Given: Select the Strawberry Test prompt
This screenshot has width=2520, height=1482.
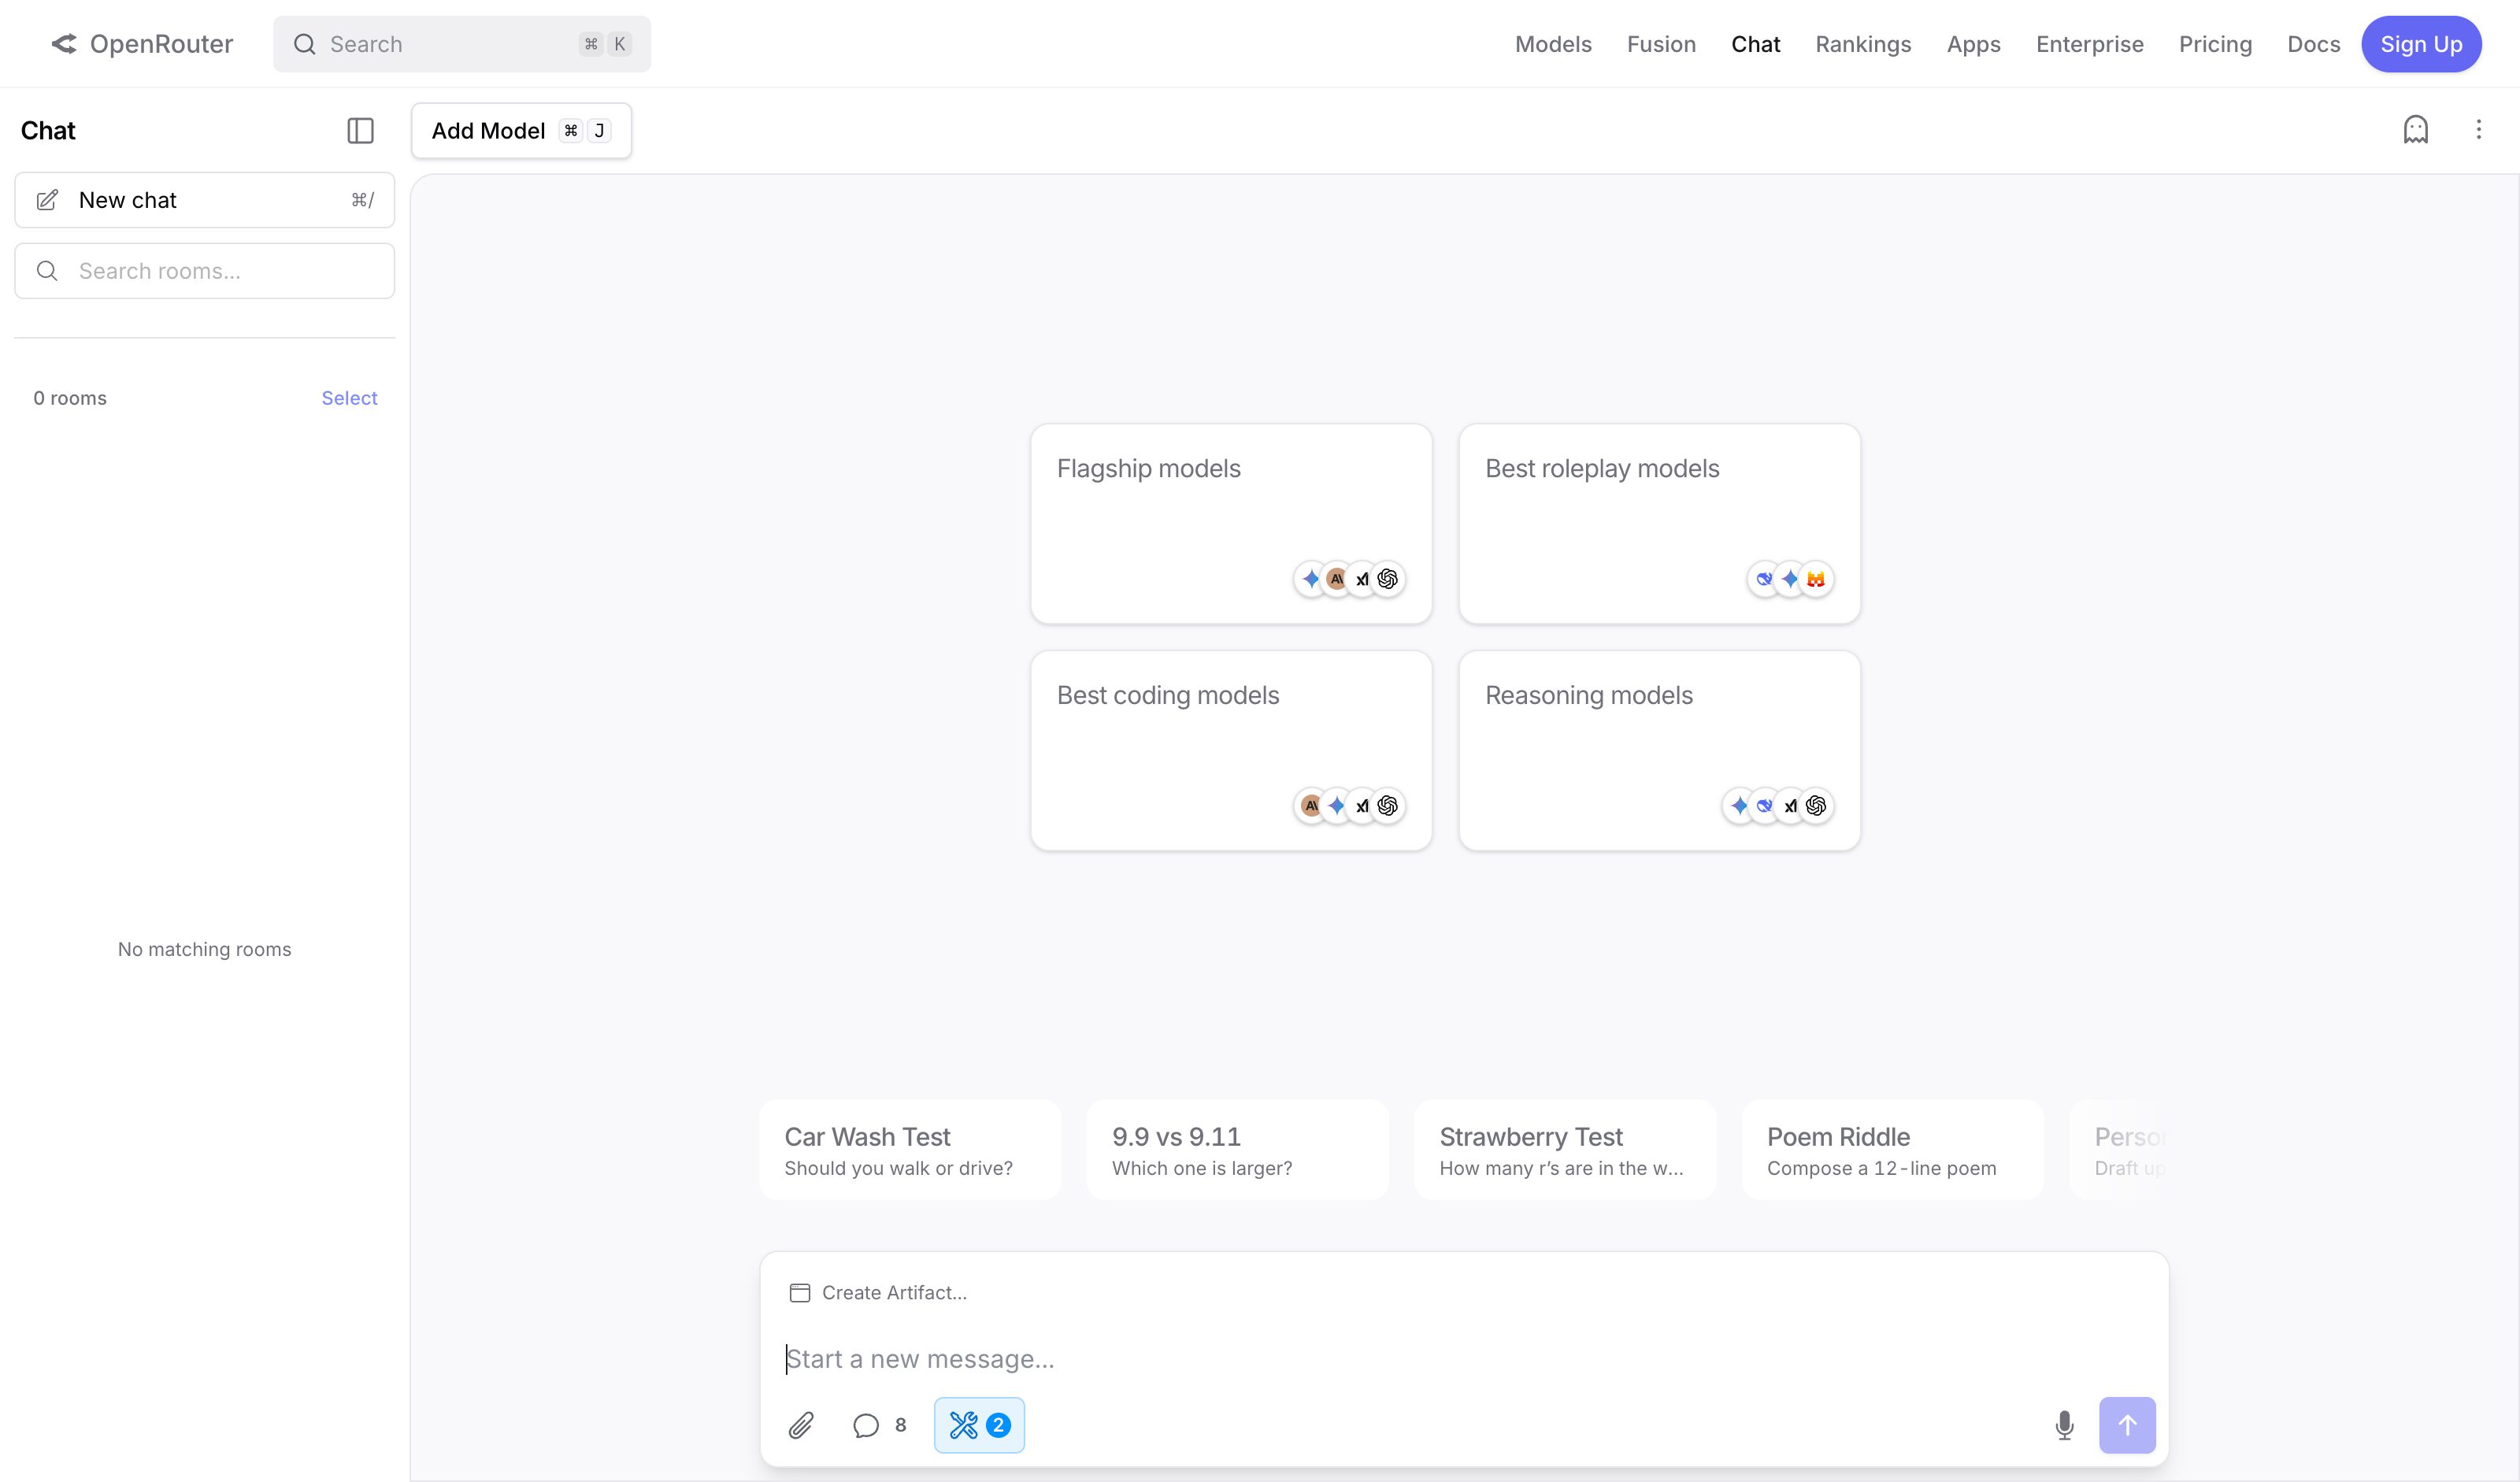Looking at the screenshot, I should 1565,1150.
